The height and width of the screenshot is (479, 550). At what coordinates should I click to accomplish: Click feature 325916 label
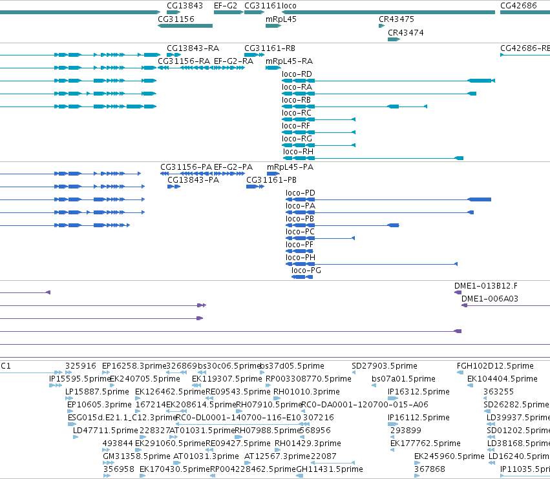pos(81,366)
